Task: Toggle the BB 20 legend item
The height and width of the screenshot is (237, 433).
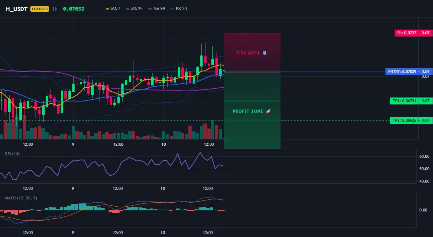Action: coord(179,9)
